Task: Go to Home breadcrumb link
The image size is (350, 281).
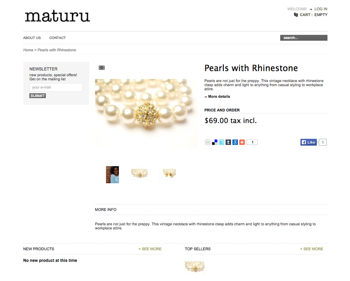Action: tap(28, 50)
